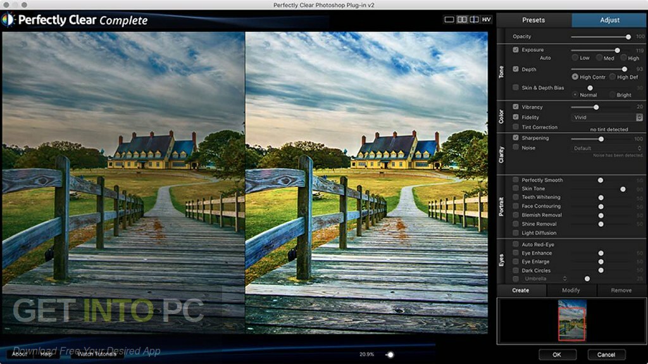Click the 'no tint detected' status text
The width and height of the screenshot is (648, 364).
click(x=609, y=130)
